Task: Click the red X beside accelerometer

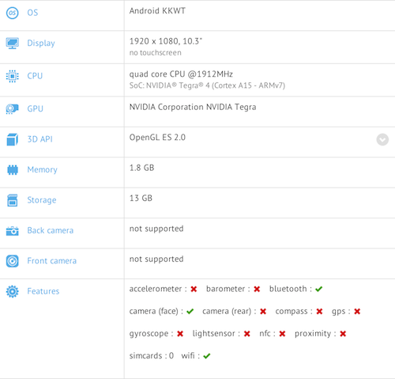Action: click(x=194, y=289)
